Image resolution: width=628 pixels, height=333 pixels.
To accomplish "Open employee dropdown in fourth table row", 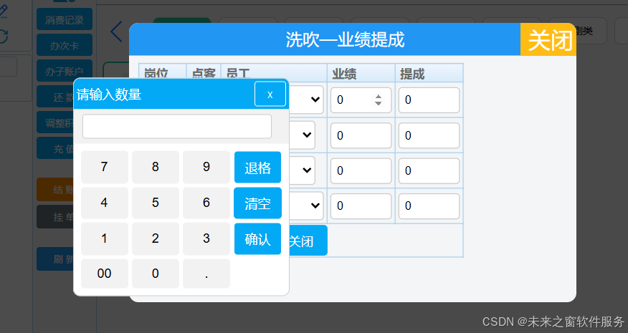I will (306, 206).
